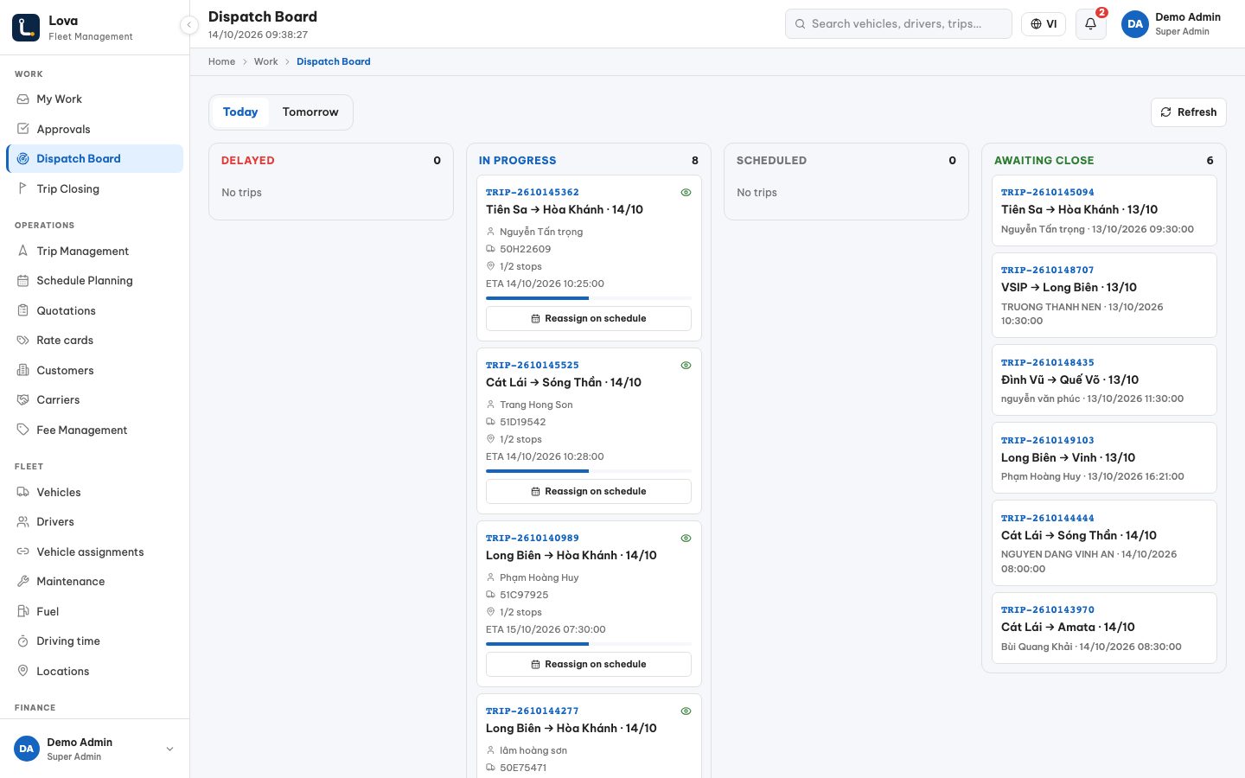This screenshot has width=1245, height=778.
Task: Reassign on schedule for Cát Lái trip
Action: click(589, 491)
